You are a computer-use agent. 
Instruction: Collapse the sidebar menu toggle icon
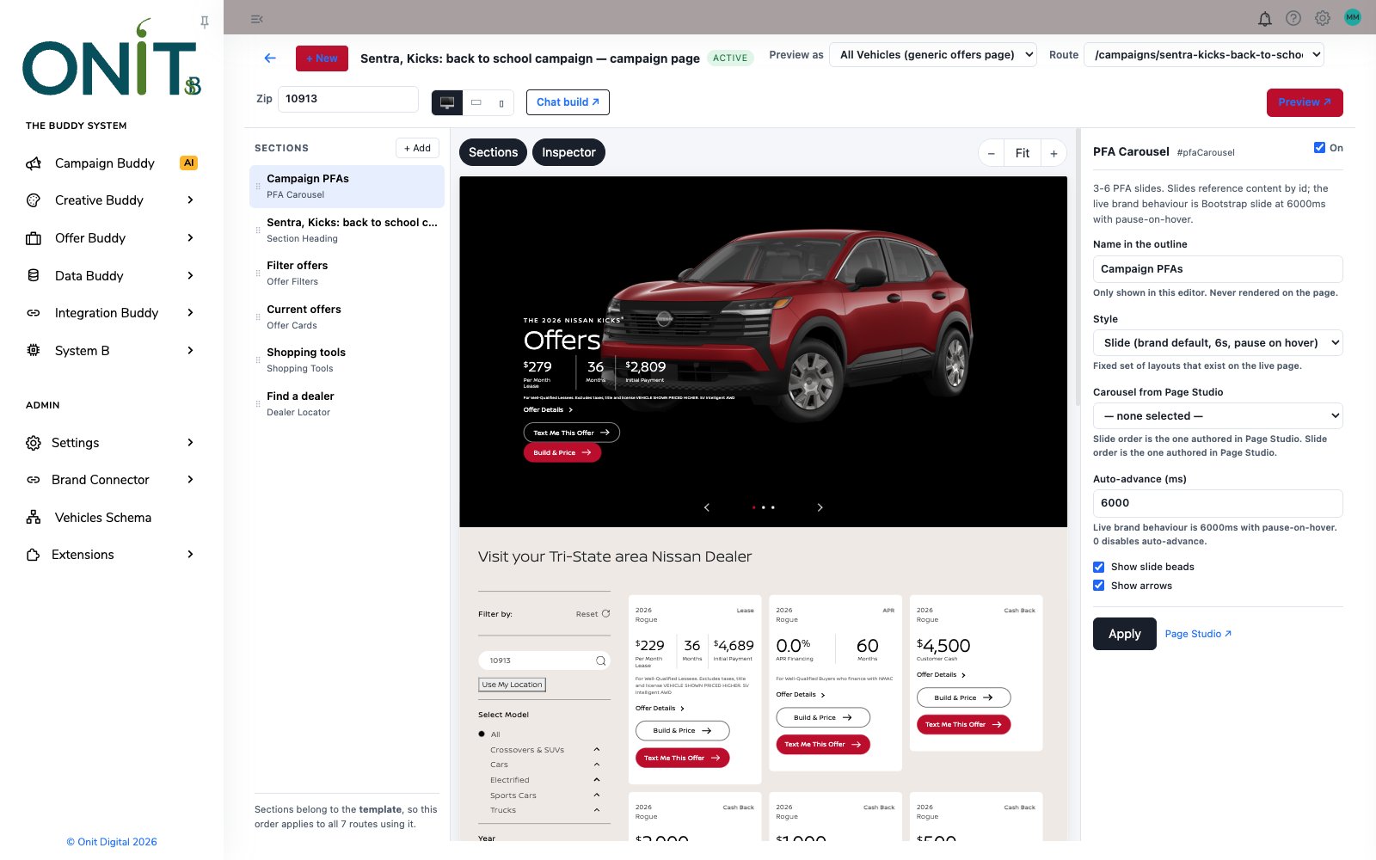coord(256,19)
